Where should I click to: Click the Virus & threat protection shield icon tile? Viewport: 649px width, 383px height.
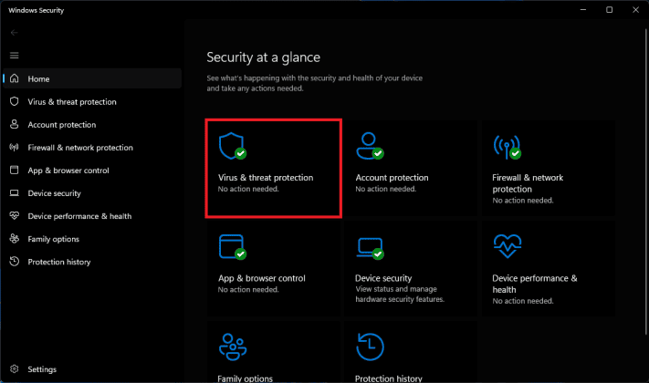point(231,146)
